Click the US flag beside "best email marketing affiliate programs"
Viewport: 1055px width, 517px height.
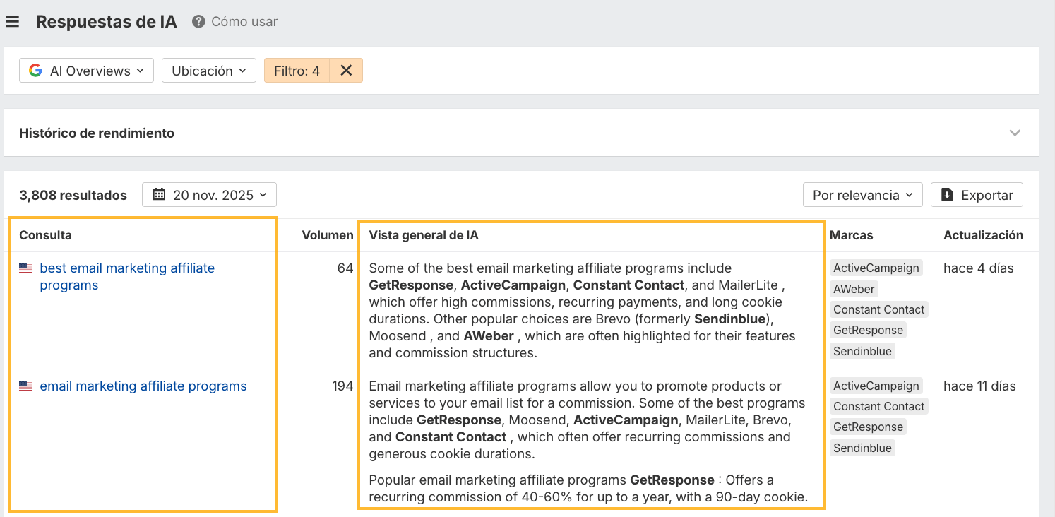pyautogui.click(x=25, y=267)
